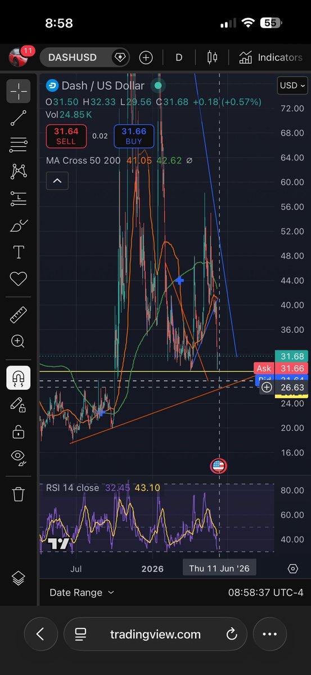Viewport: 311px width, 675px height.
Task: Click the 31.68 current price label
Action: click(291, 356)
